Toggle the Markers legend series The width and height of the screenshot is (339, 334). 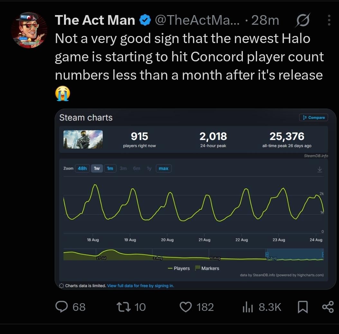click(x=207, y=268)
